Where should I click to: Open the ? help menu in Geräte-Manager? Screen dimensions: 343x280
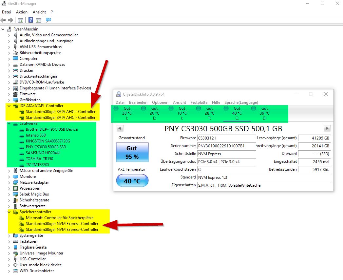pyautogui.click(x=52, y=12)
